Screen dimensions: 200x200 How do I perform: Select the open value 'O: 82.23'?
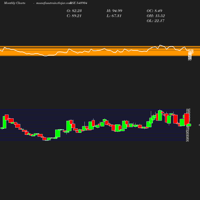[74, 11]
